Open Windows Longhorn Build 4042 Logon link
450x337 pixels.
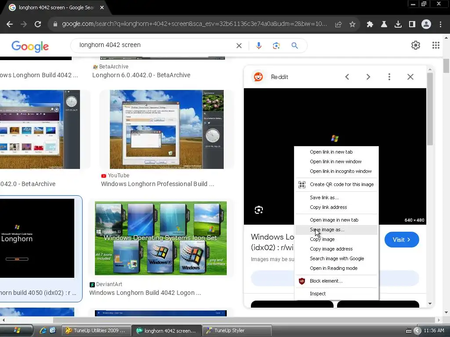point(145,293)
